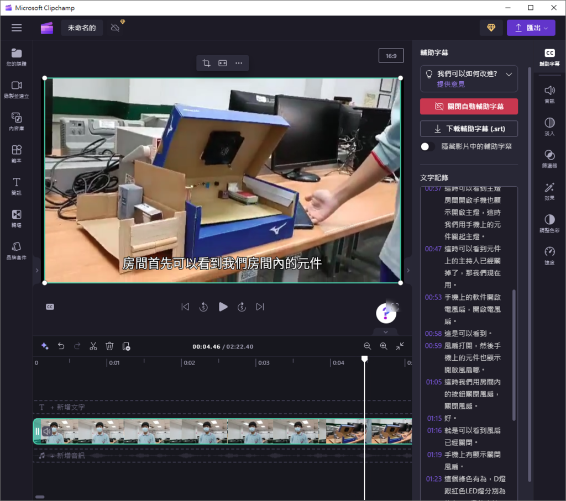This screenshot has height=501, width=566.
Task: Click the AI sparkle auto-compose icon
Action: click(x=45, y=346)
